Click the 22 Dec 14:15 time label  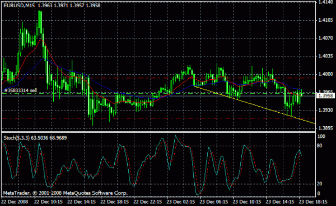[x=81, y=202]
